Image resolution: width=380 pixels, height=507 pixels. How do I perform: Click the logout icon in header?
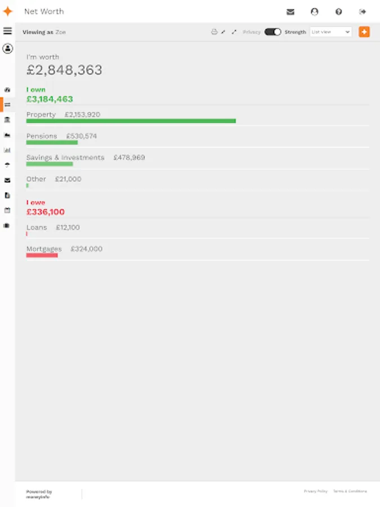click(x=363, y=12)
